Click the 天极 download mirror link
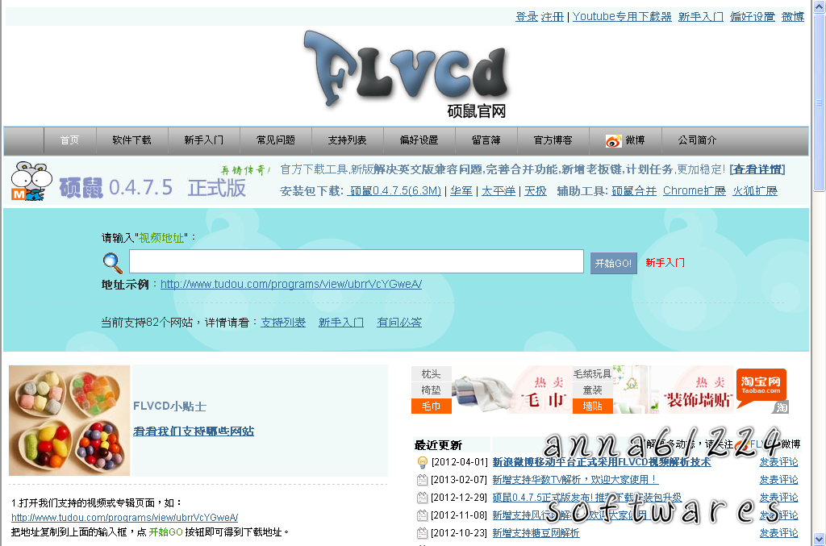The width and height of the screenshot is (826, 546). click(x=536, y=190)
